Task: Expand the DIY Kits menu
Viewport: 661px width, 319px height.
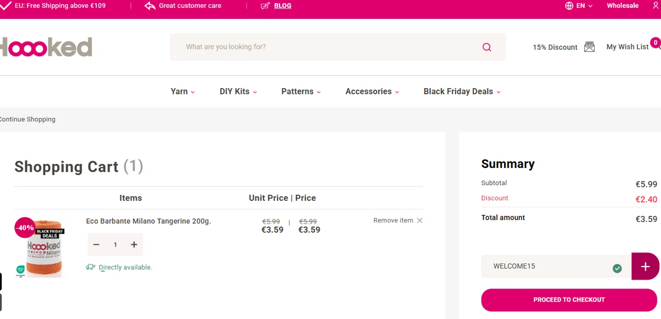Action: [x=238, y=92]
